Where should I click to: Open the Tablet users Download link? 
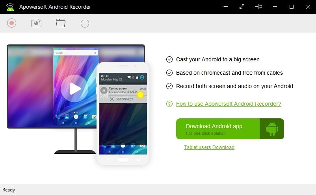click(x=209, y=147)
